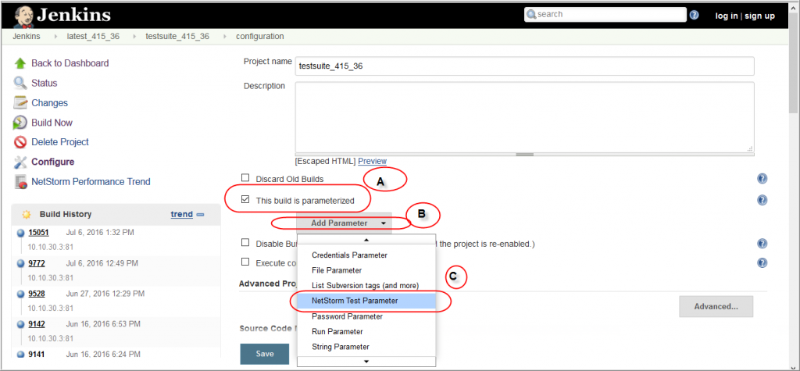Choose NetStorm Test Parameter
Screen dimensions: 800x371
tap(366, 301)
